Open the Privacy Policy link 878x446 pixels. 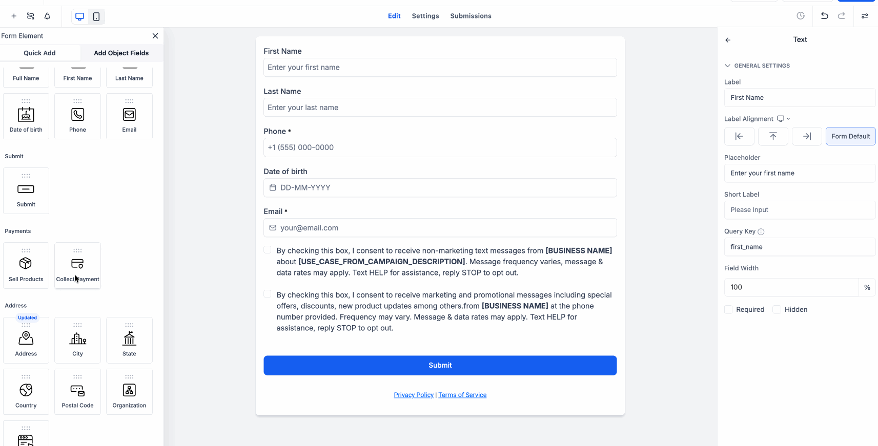point(414,394)
